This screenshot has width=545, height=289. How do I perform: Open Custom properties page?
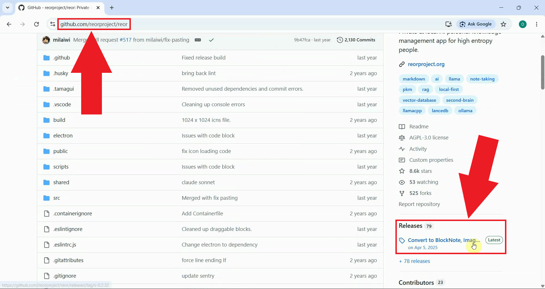426,160
